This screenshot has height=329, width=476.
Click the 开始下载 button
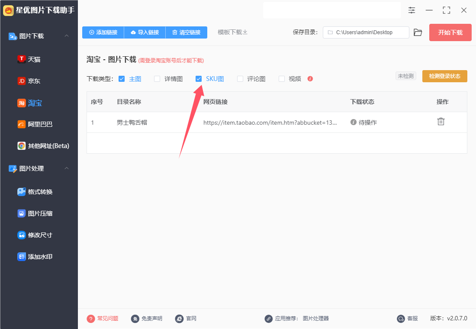click(x=450, y=32)
